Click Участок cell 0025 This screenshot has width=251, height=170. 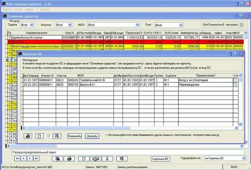(x=61, y=84)
